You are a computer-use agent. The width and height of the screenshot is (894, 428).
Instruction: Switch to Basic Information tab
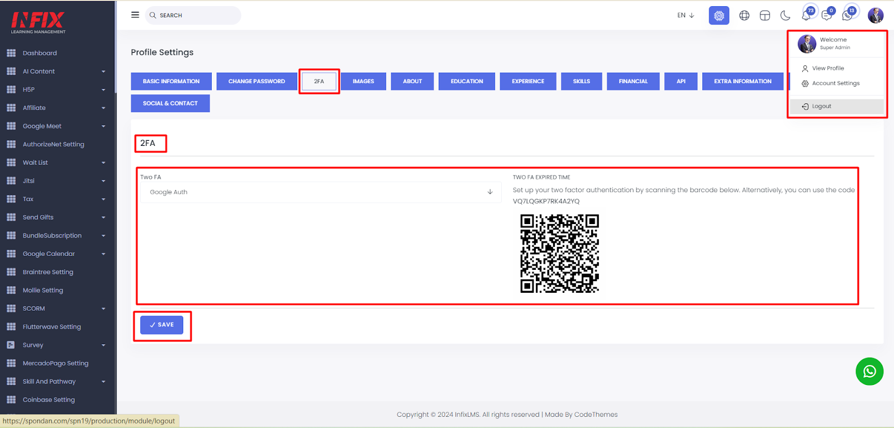[x=171, y=81]
